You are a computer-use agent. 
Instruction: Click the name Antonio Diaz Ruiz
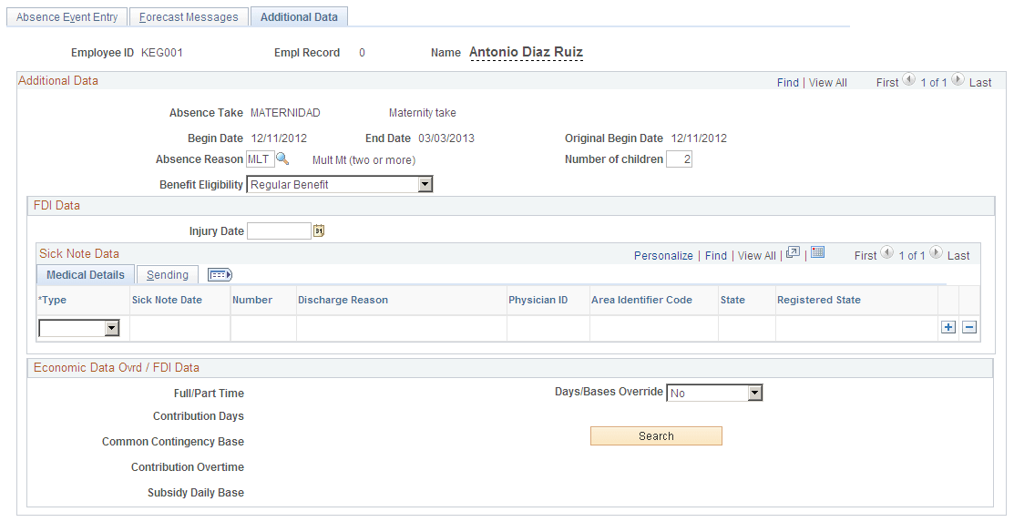point(526,52)
